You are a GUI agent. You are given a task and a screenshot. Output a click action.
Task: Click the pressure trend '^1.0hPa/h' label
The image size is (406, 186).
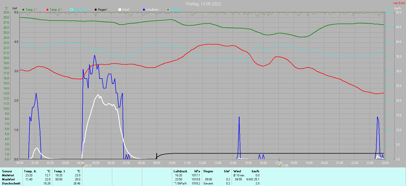[x=180, y=183]
